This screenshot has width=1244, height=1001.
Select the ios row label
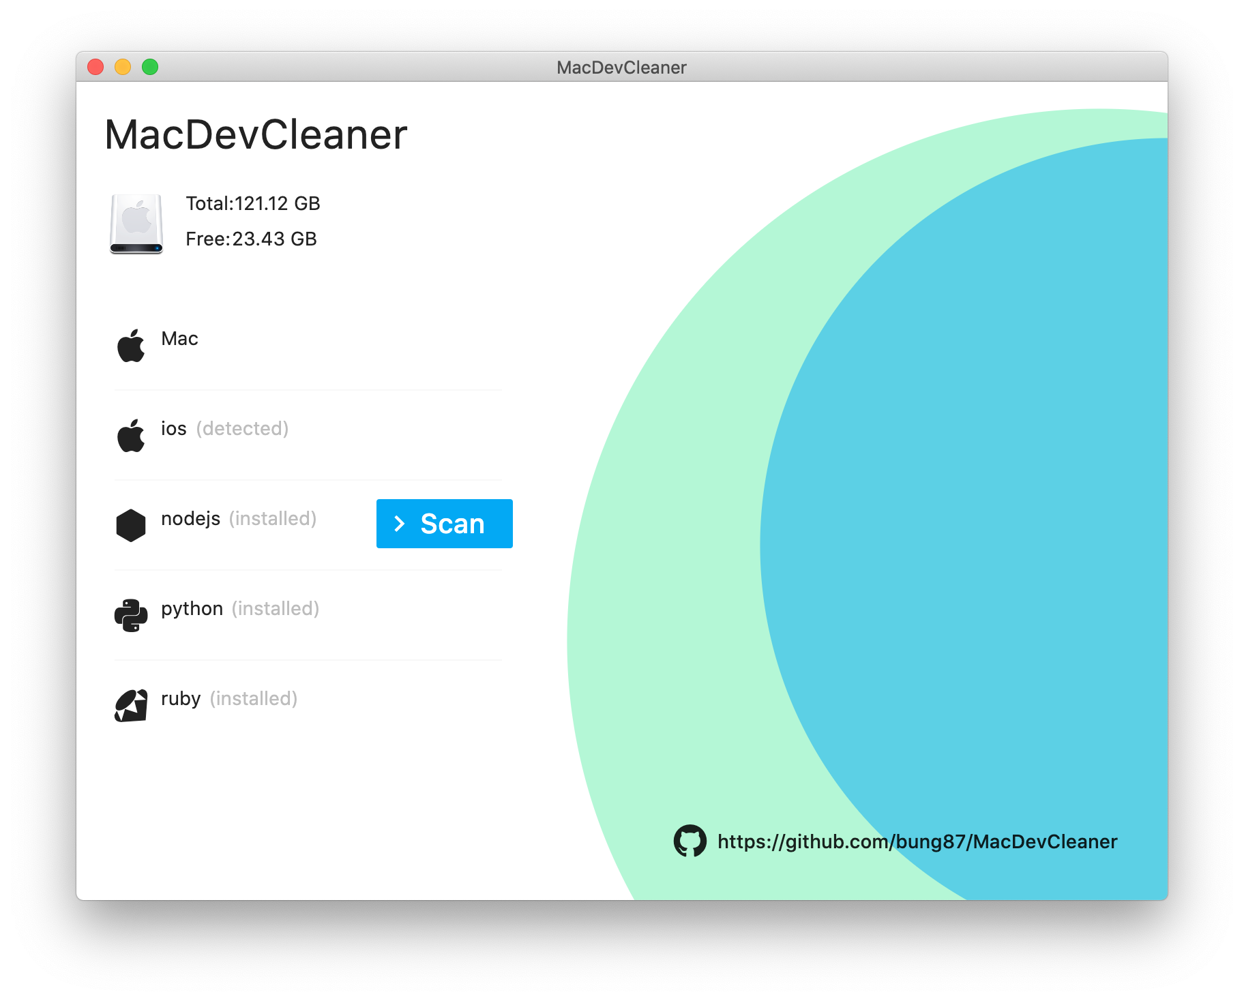[x=174, y=429]
